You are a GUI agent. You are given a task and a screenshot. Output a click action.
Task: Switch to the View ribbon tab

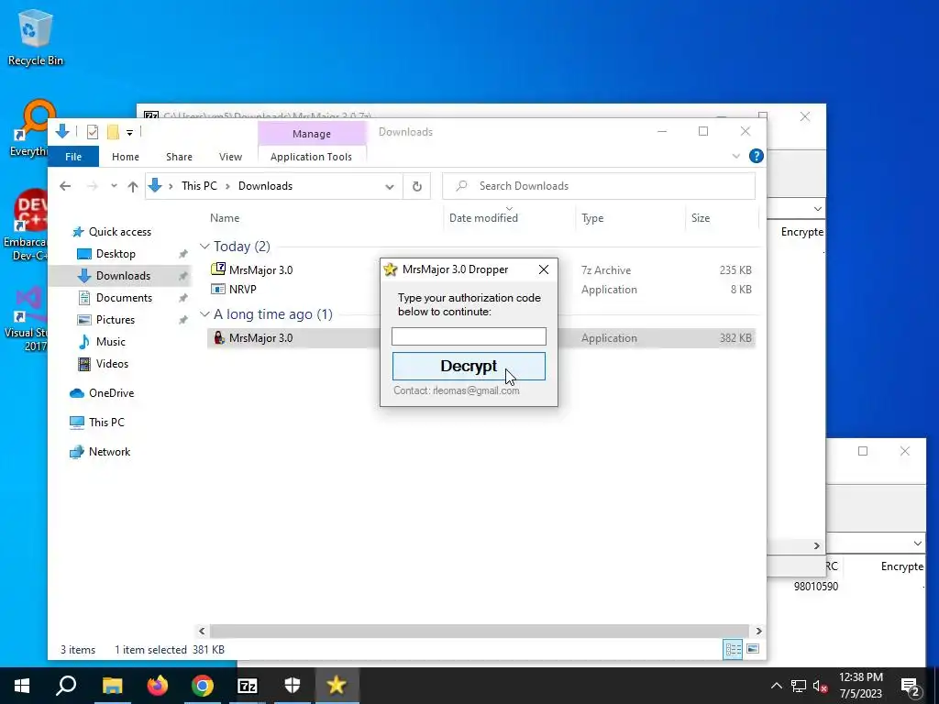[x=230, y=157]
